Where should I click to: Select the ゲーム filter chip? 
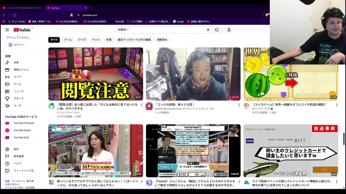click(68, 40)
